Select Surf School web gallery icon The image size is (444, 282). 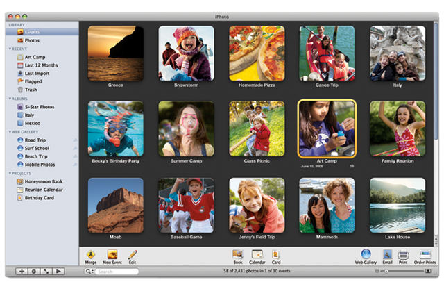(20, 148)
